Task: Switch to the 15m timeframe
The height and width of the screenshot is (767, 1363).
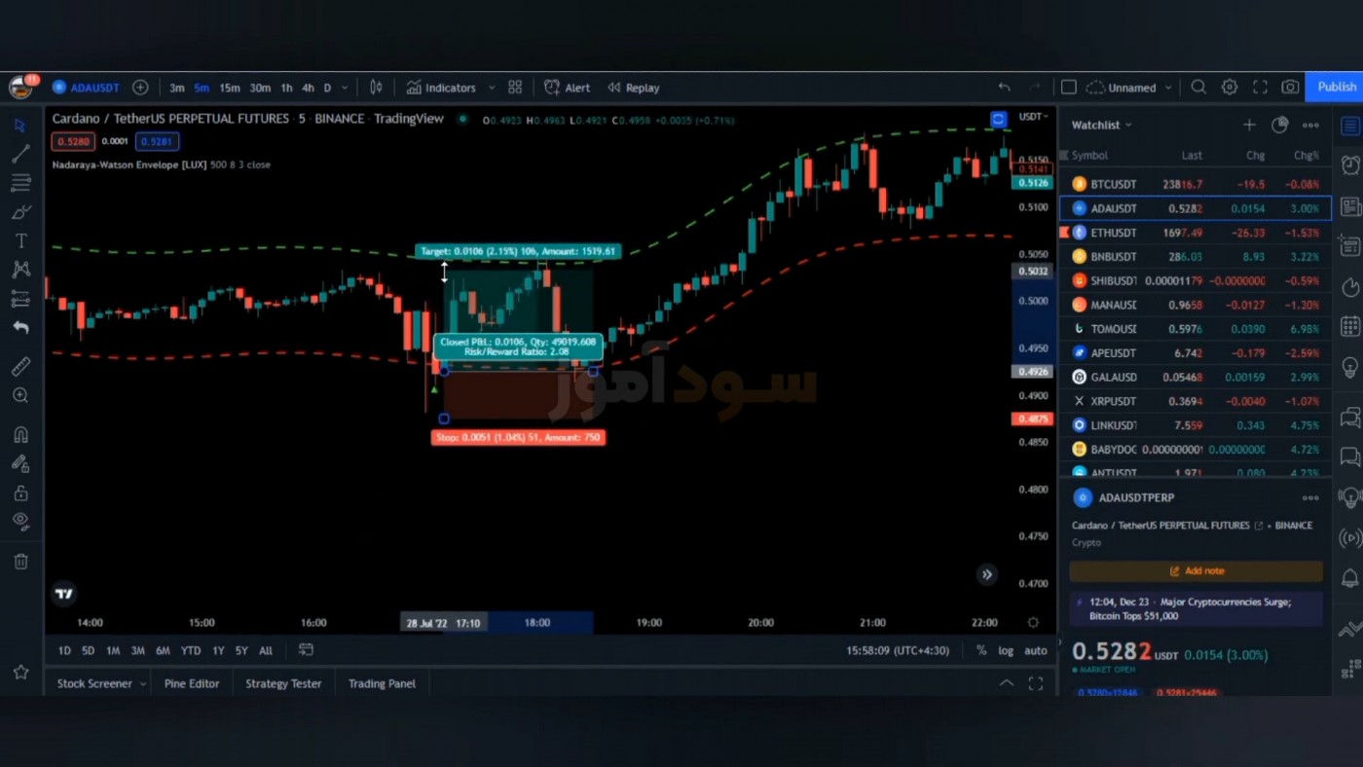Action: tap(230, 88)
